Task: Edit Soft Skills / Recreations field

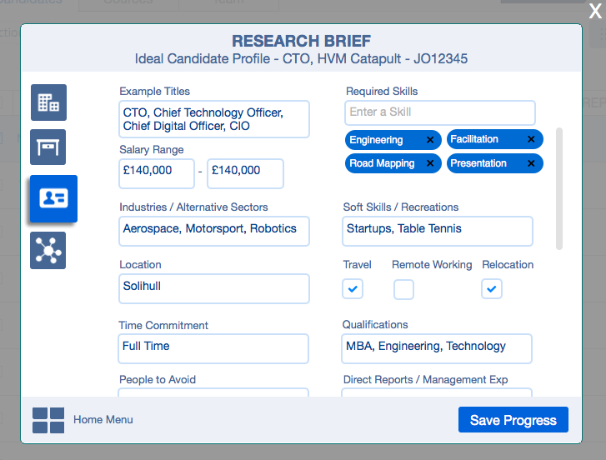Action: [x=438, y=231]
